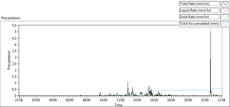This screenshot has height=107, width=230.
Task: Click the 16:00 X-axis tick label
Action: 154,100
